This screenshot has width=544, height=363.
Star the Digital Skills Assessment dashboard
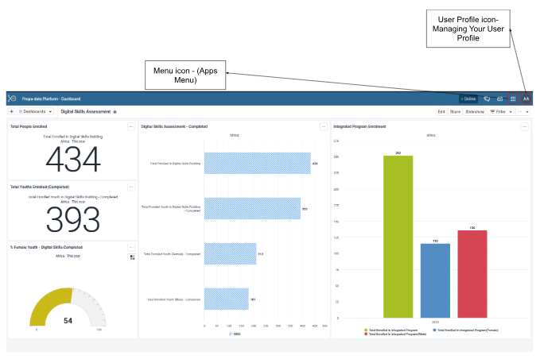pos(115,112)
